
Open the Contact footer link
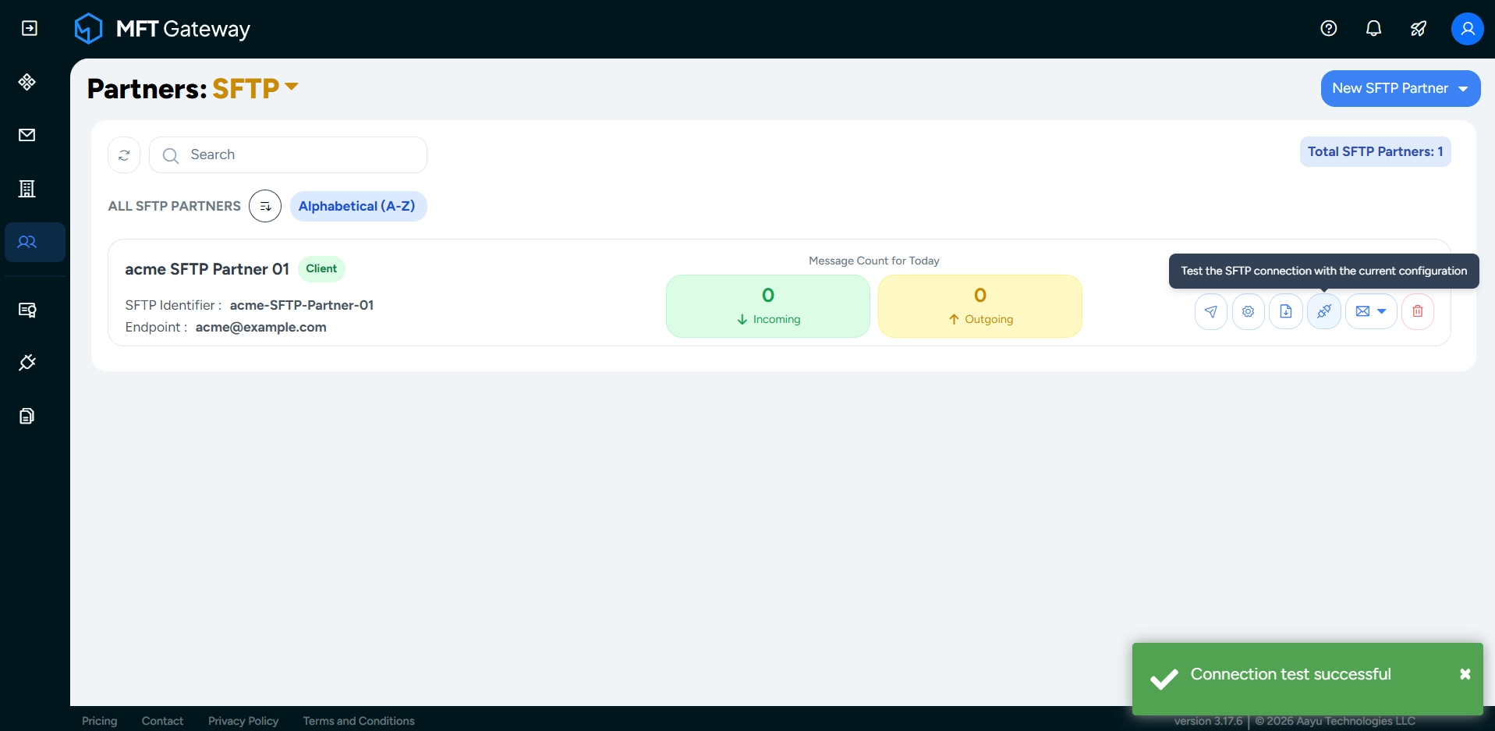tap(162, 721)
